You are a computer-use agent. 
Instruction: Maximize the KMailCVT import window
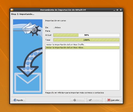pos(117,10)
